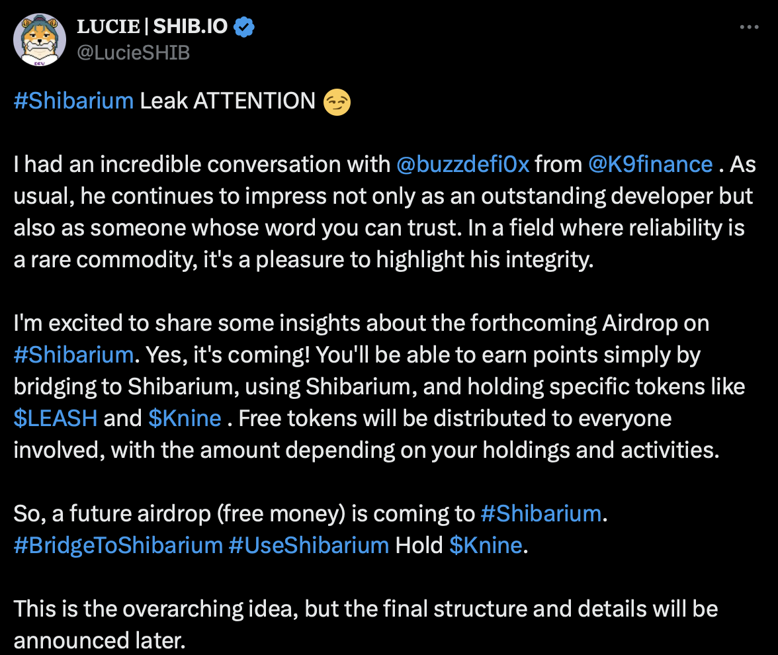Open the #BridgeToShibarium hashtag
778x655 pixels.
(x=118, y=546)
